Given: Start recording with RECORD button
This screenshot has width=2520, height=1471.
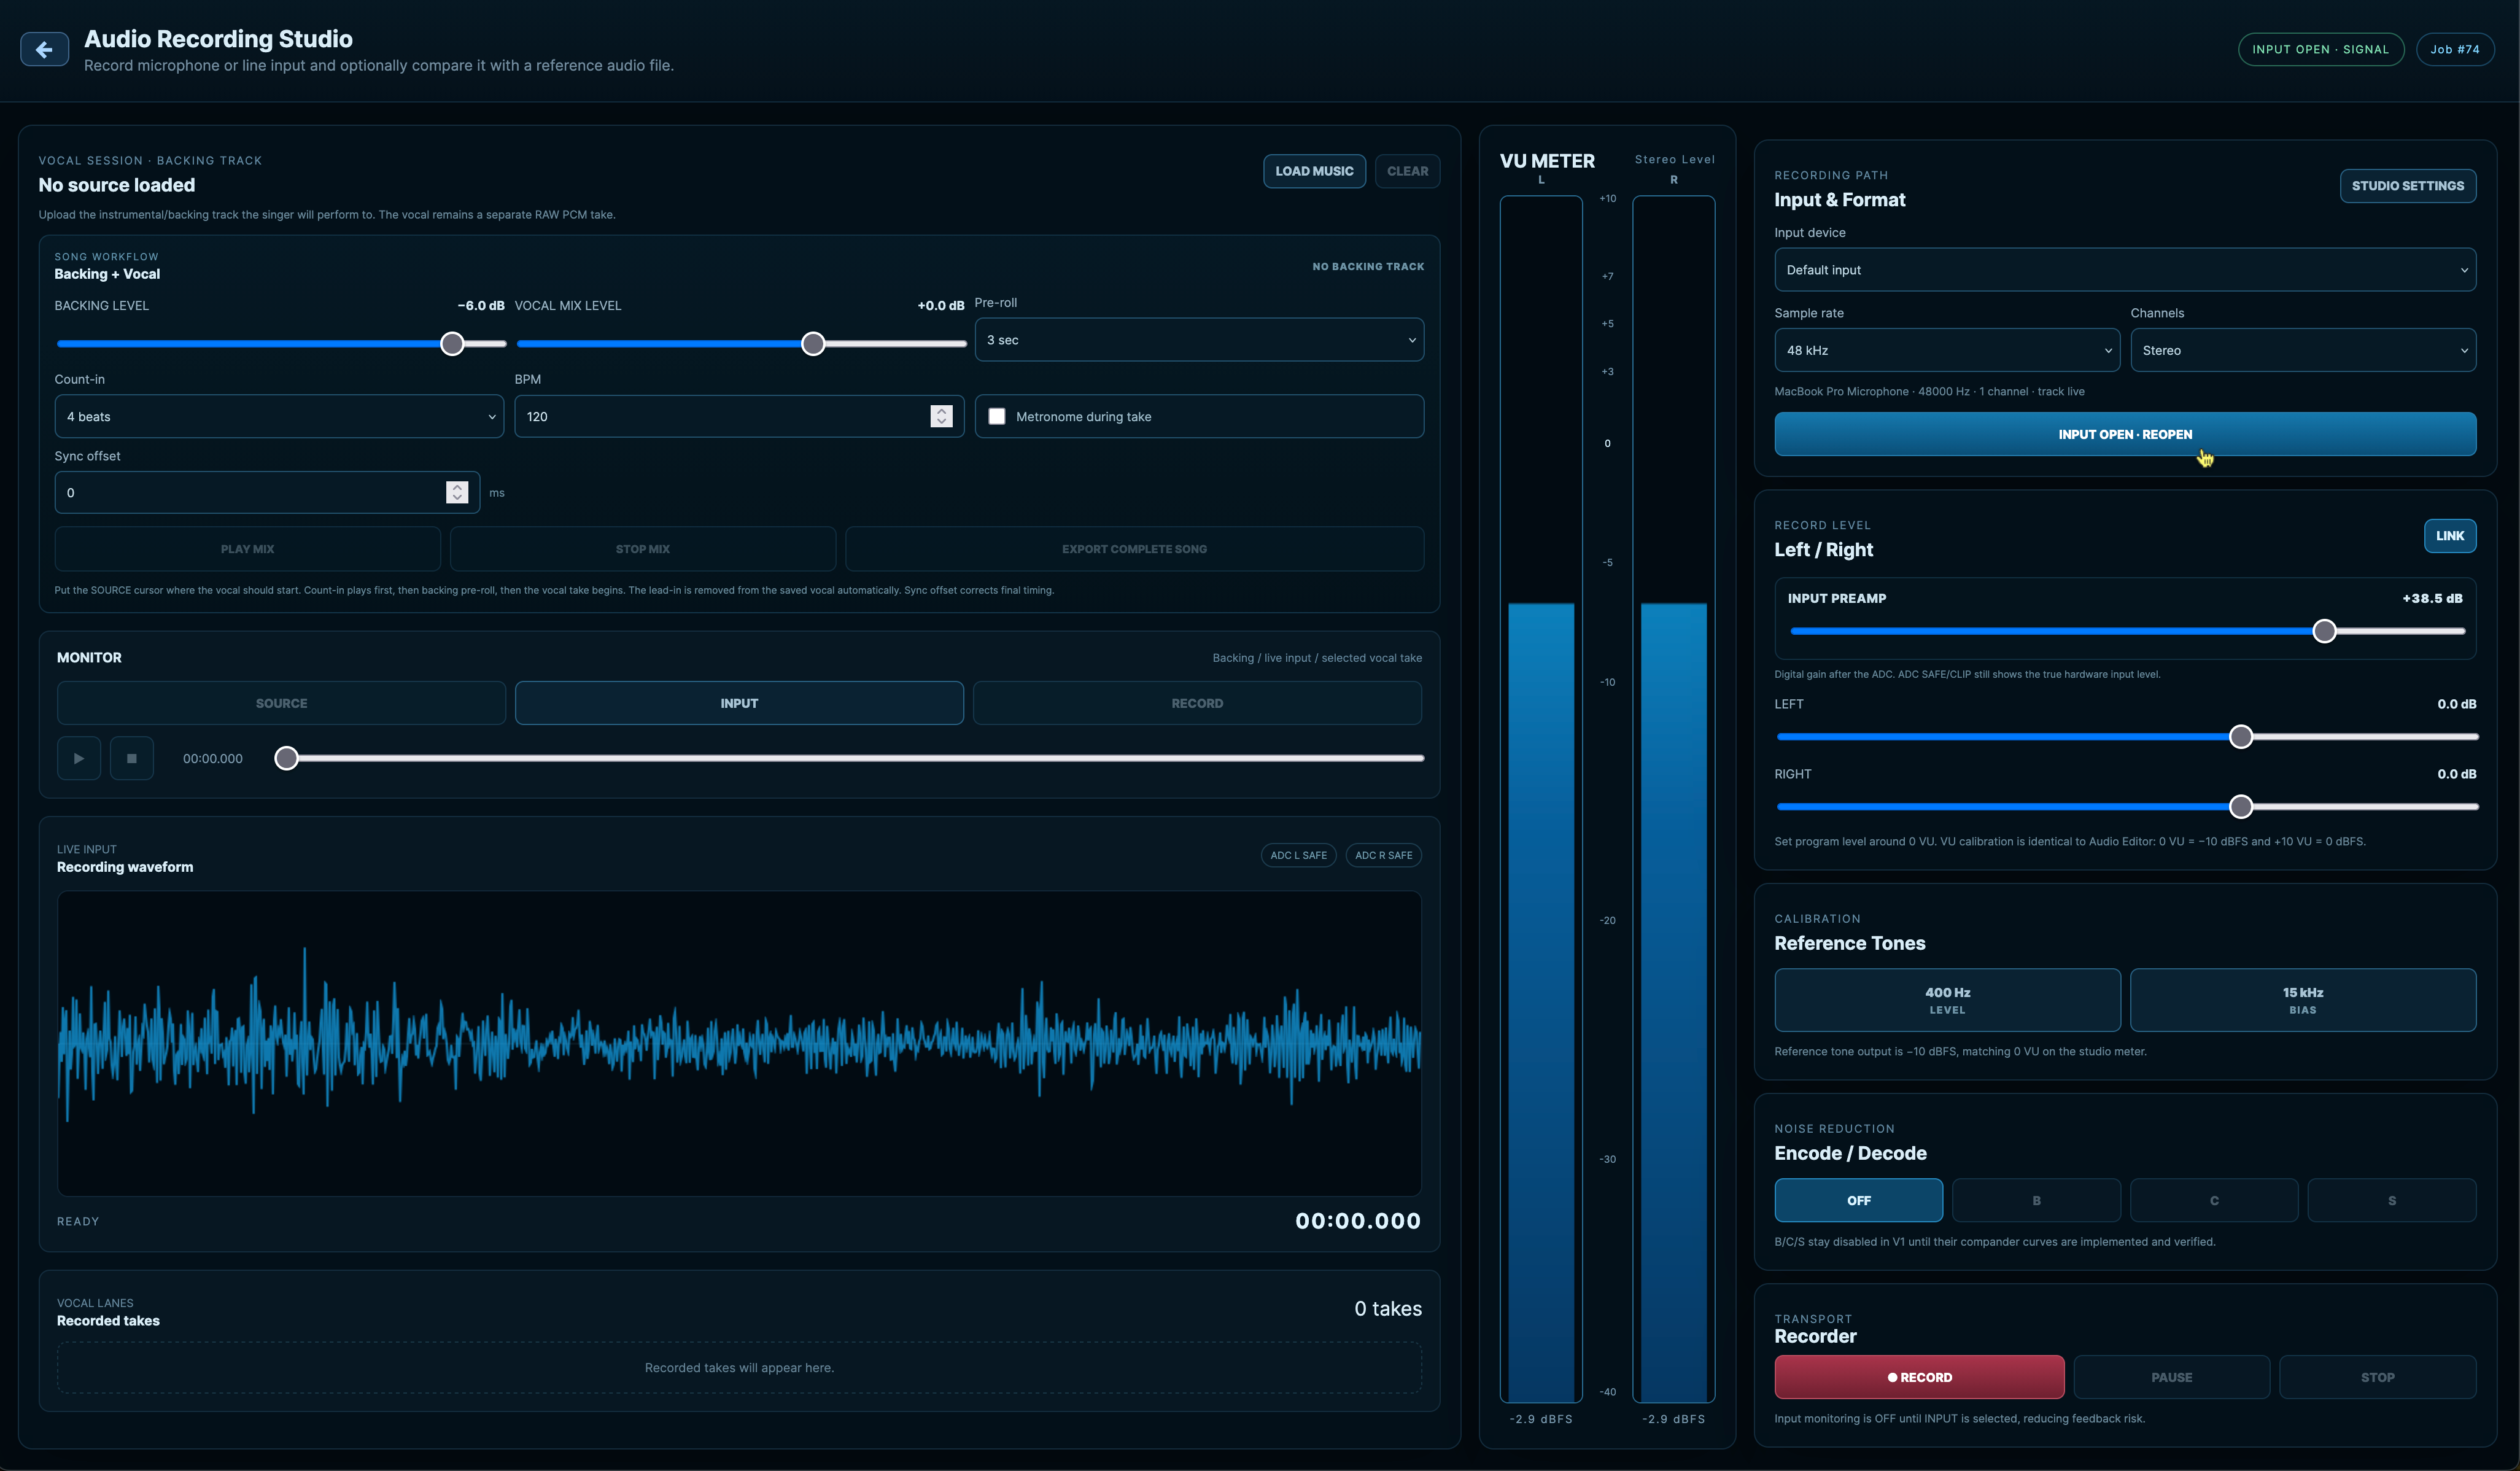Looking at the screenshot, I should tap(1919, 1377).
